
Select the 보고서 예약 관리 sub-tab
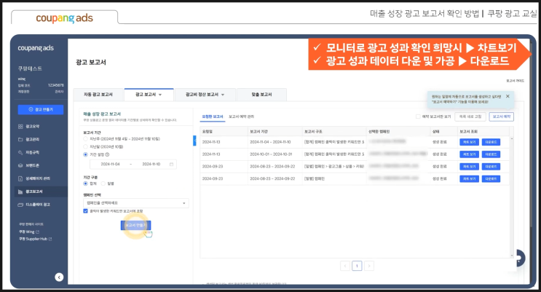pyautogui.click(x=241, y=117)
